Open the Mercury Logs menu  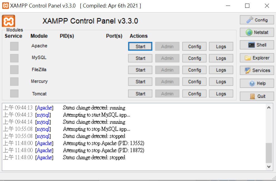click(x=221, y=82)
